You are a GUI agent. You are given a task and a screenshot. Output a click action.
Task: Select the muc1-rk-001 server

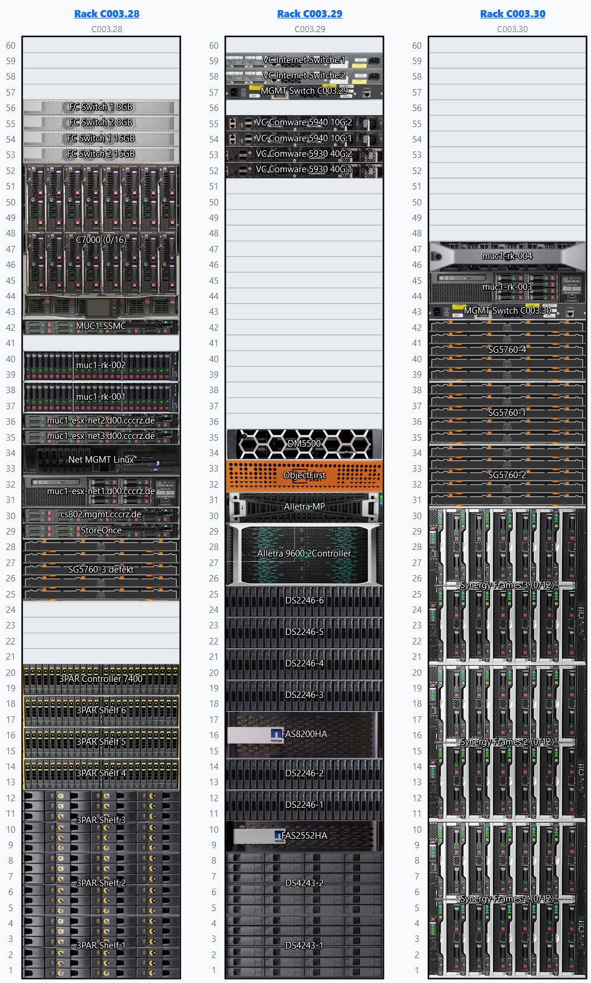[101, 397]
